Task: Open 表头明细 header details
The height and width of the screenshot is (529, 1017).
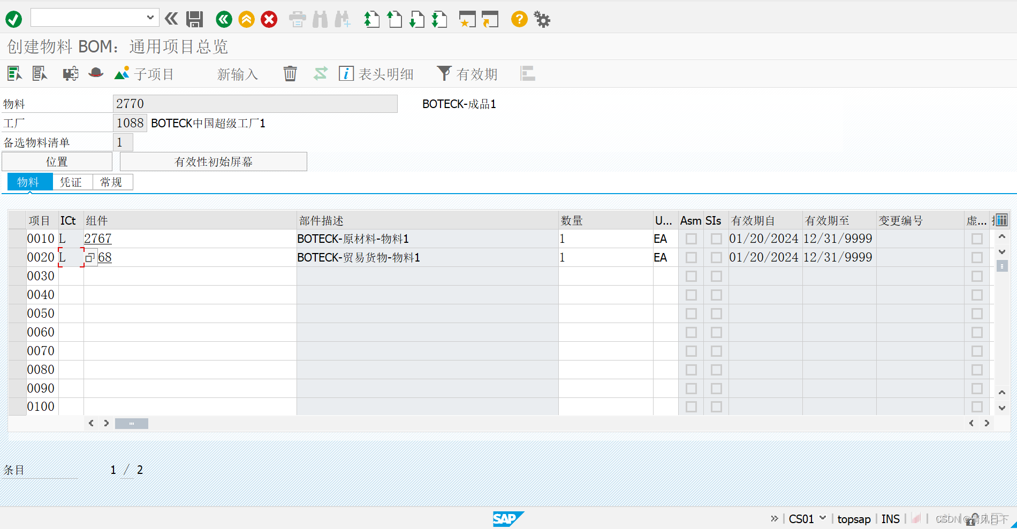Action: point(376,74)
